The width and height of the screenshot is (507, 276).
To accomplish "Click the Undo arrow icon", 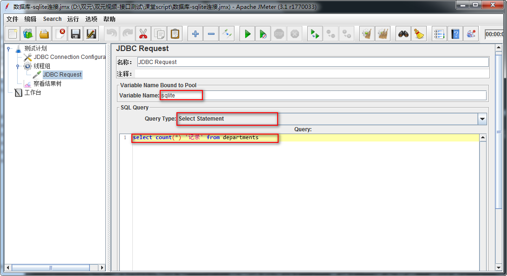I will click(111, 34).
